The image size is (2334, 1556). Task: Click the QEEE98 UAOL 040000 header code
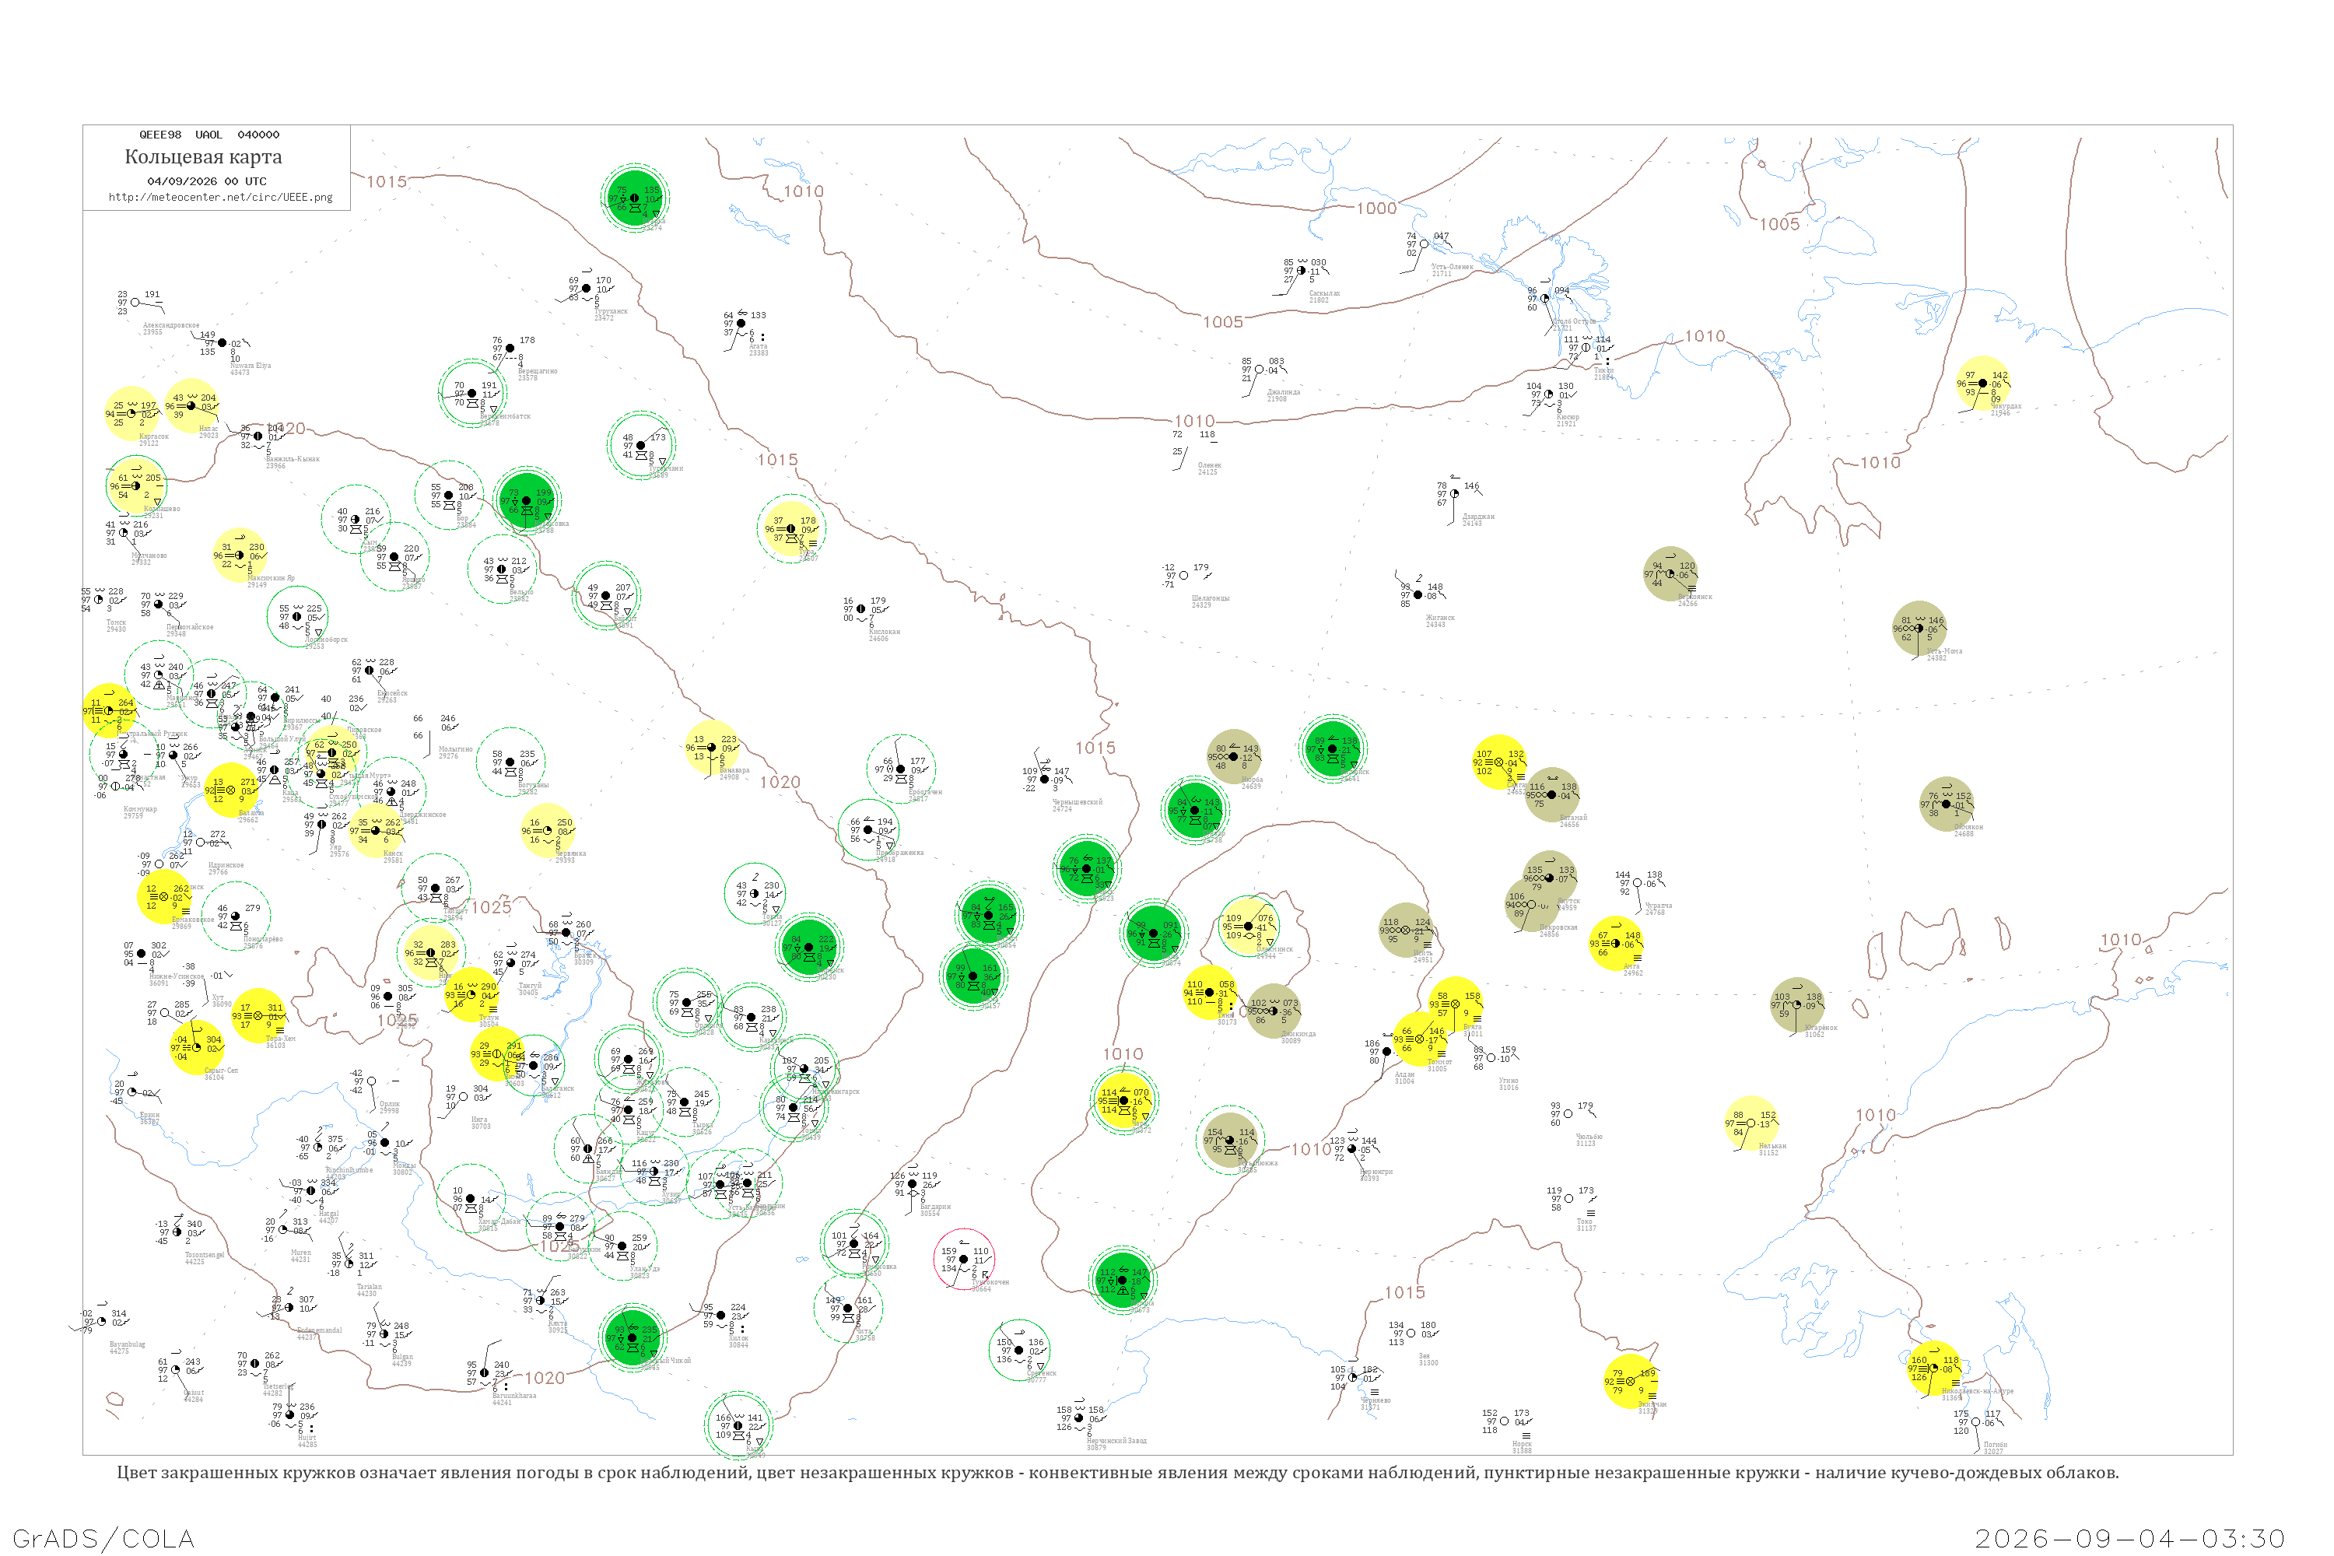(x=209, y=135)
